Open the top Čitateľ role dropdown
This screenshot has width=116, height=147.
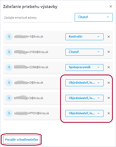tap(94, 17)
